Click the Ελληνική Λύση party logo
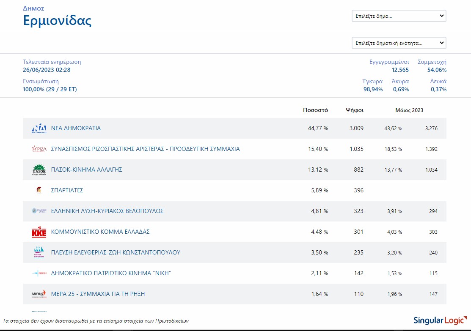The image size is (471, 331). (39, 211)
